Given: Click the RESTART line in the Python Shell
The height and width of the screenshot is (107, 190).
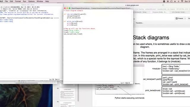Looking at the screenshot, I should pos(29,18).
